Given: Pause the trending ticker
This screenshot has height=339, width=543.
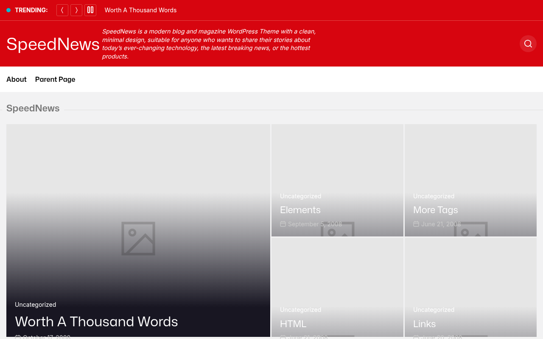Looking at the screenshot, I should (x=90, y=10).
